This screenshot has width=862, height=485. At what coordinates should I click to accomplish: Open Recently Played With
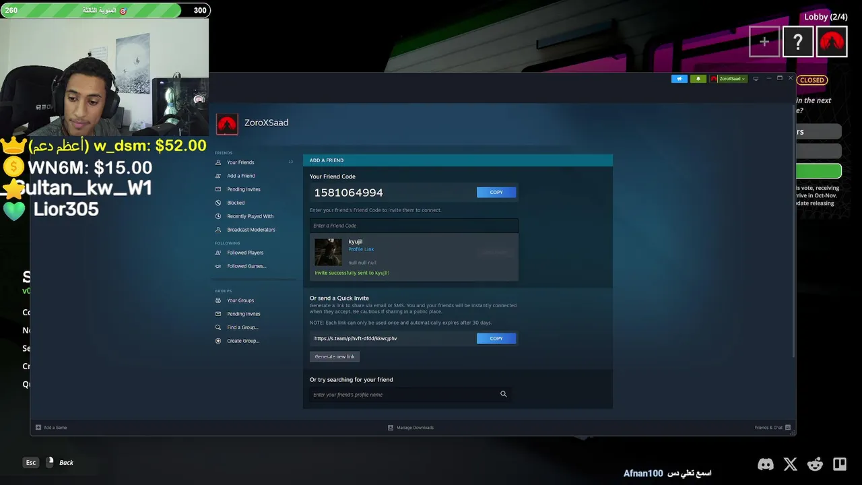tap(250, 216)
